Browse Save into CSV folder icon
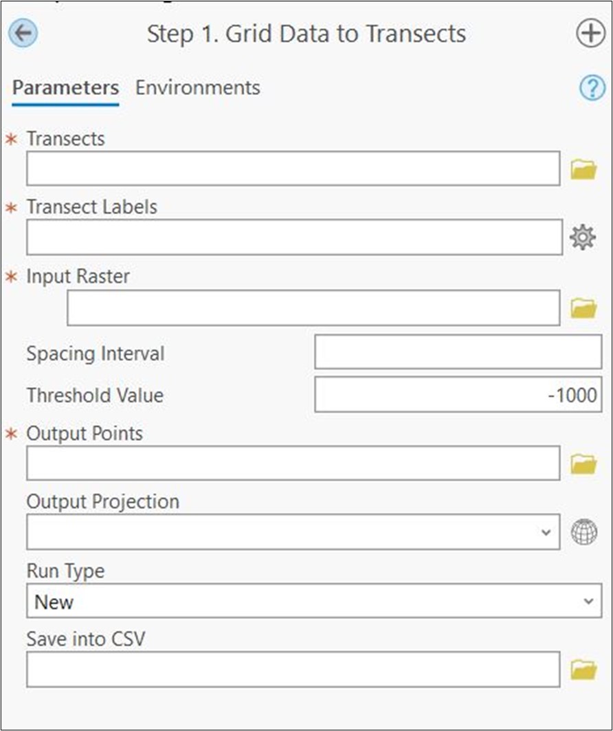Viewport: 613px width, 731px height. [x=583, y=670]
